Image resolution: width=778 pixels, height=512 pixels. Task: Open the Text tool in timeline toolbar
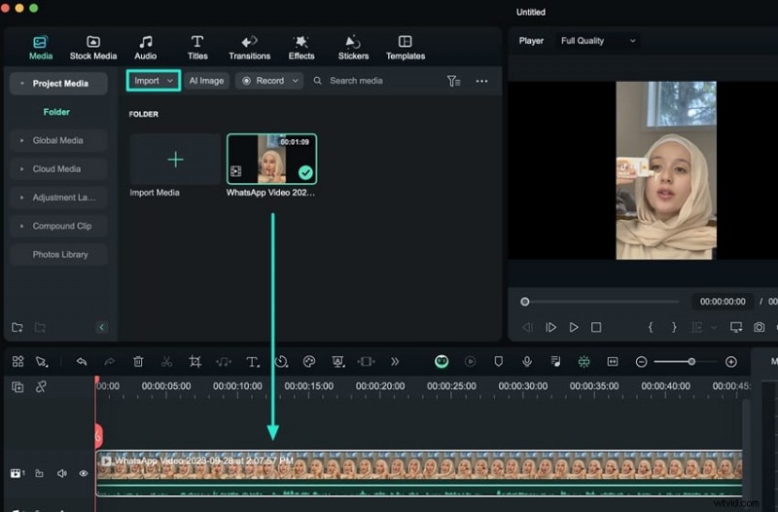pyautogui.click(x=252, y=361)
